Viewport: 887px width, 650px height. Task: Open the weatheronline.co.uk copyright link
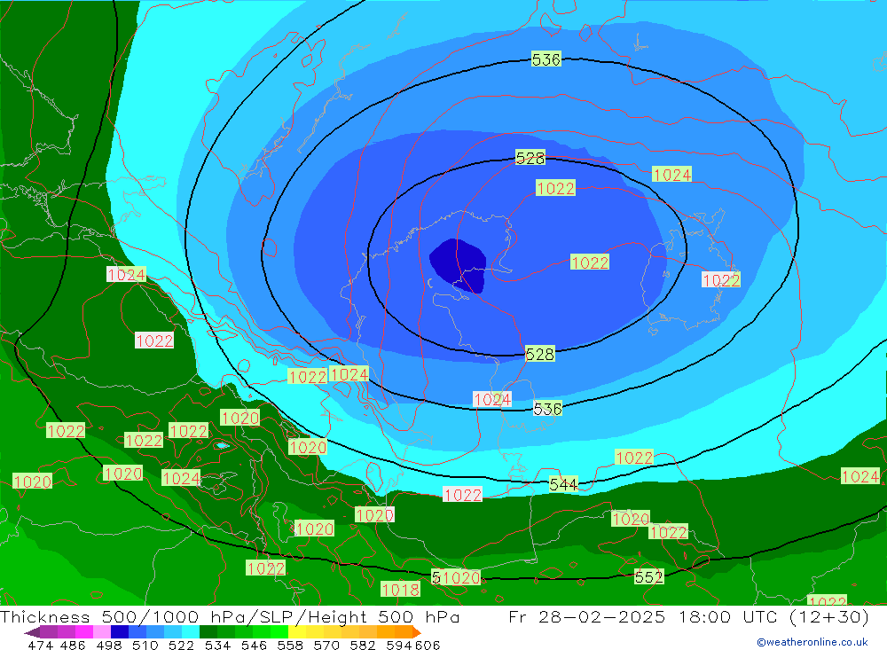812,642
